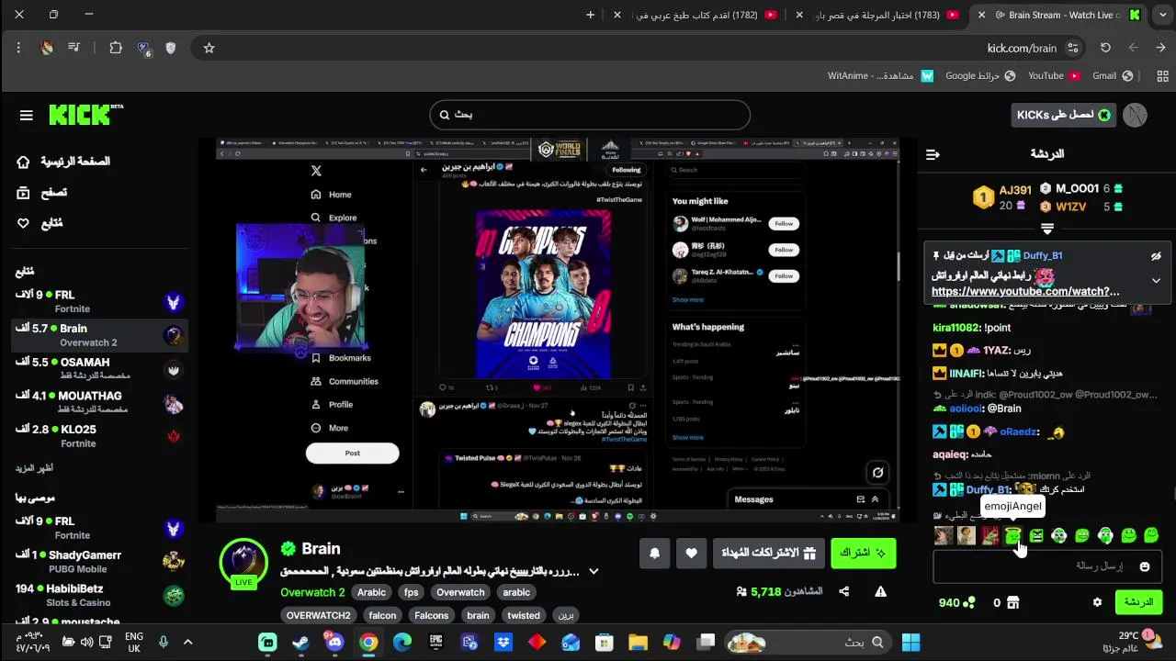Go to the Home page (الصفحة الرئيسية)
The image size is (1176, 661).
click(x=64, y=162)
